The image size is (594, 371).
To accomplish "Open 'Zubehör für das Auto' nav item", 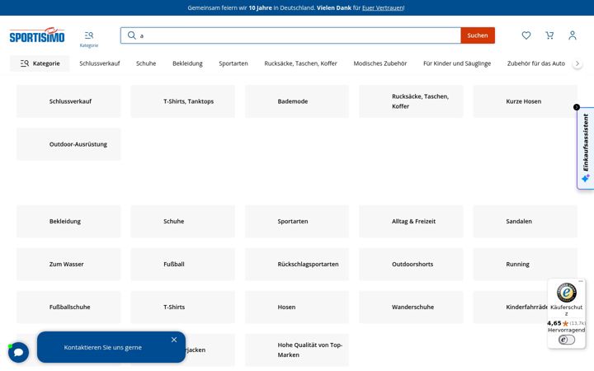I will pyautogui.click(x=536, y=63).
